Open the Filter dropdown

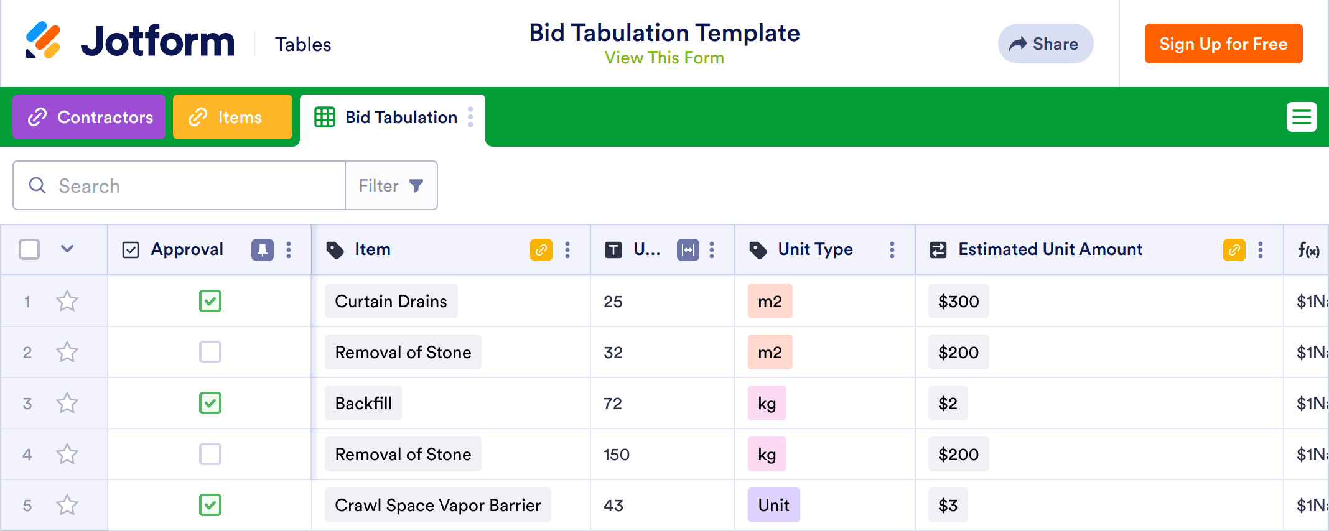391,186
